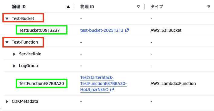Collapse the Test-Function tree node

point(7,42)
